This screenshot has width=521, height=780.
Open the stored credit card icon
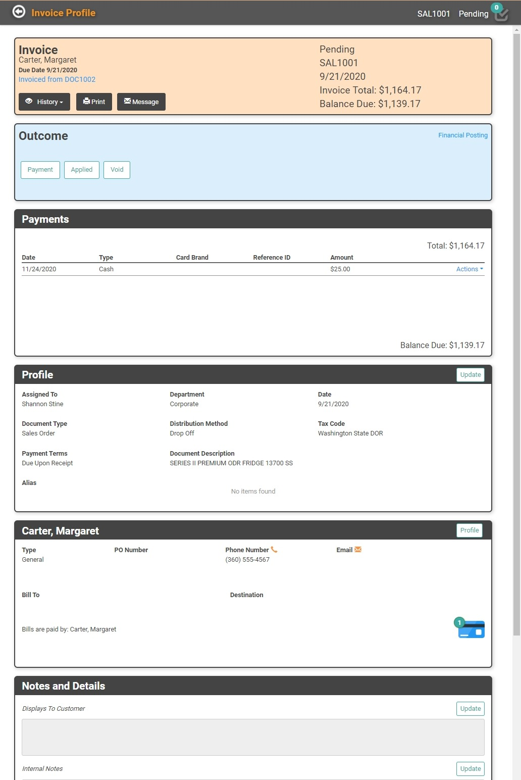[x=471, y=628]
